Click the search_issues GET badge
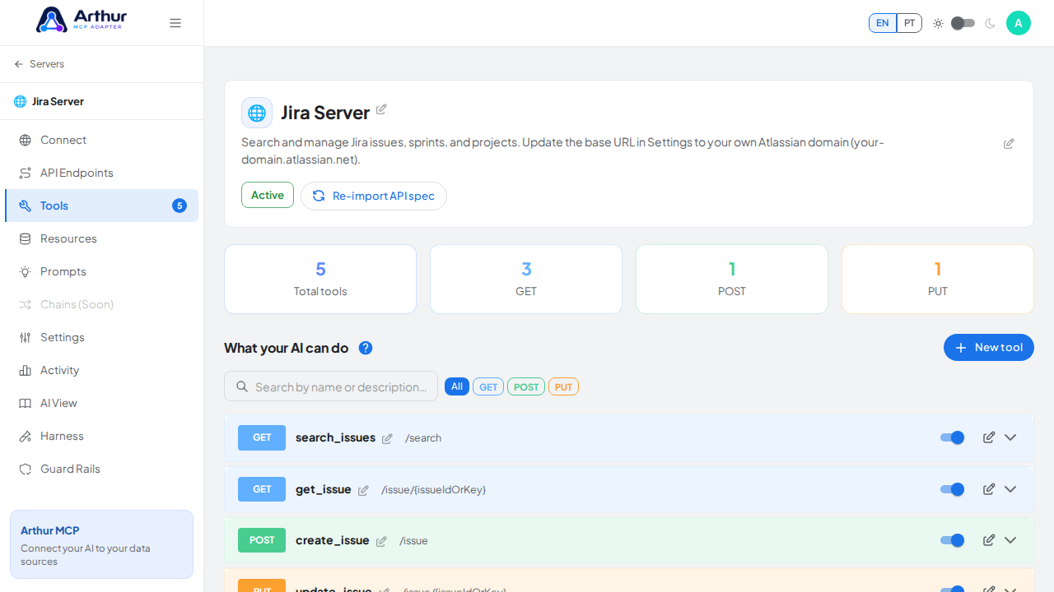This screenshot has height=592, width=1054. click(262, 437)
